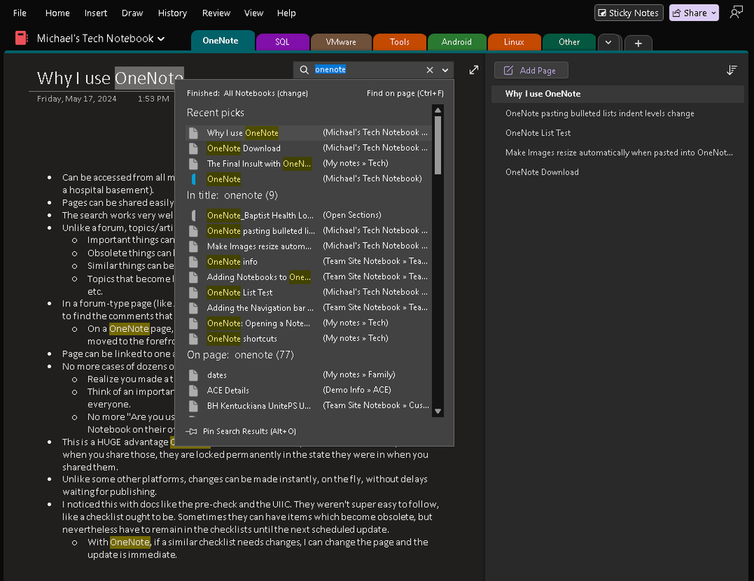Click the magnifying glass search icon
This screenshot has height=581, width=754.
(x=304, y=69)
